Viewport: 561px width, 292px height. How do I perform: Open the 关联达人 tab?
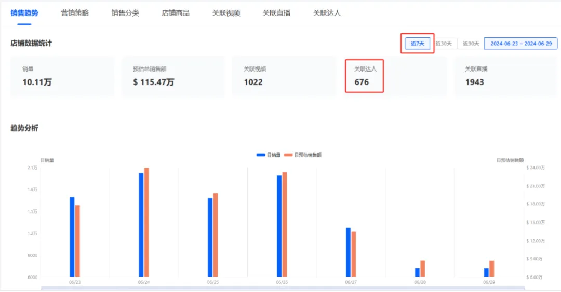(327, 13)
